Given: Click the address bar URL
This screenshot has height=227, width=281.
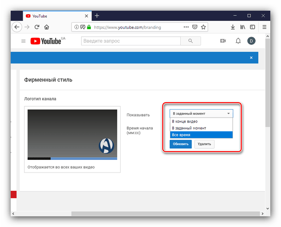Looking at the screenshot, I should point(128,27).
